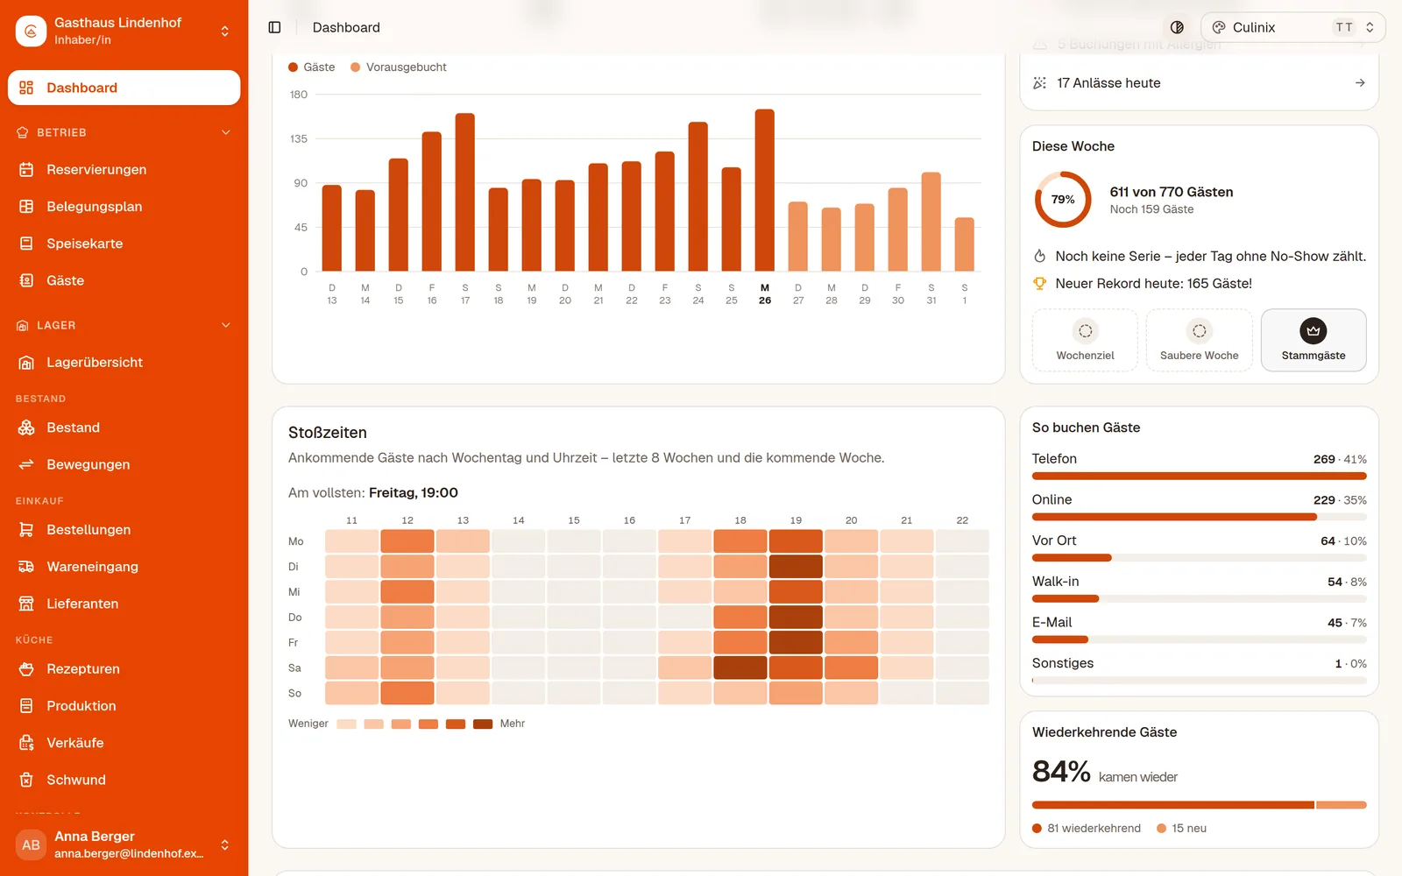
Task: Open Reservierungen page
Action: coord(124,170)
